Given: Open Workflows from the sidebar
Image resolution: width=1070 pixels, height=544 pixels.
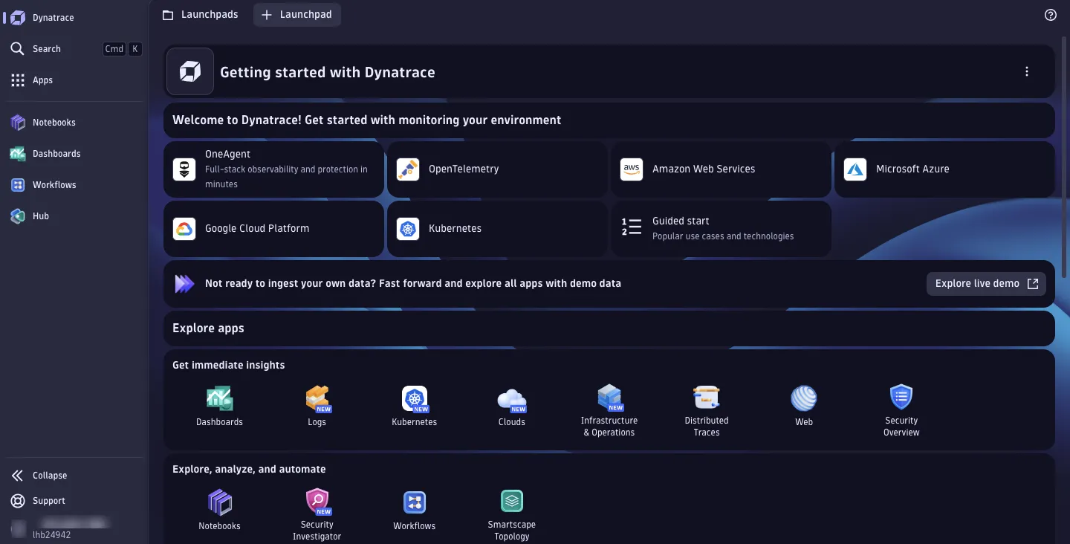Looking at the screenshot, I should pos(74,185).
